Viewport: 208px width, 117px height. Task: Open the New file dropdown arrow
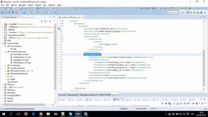6,8
